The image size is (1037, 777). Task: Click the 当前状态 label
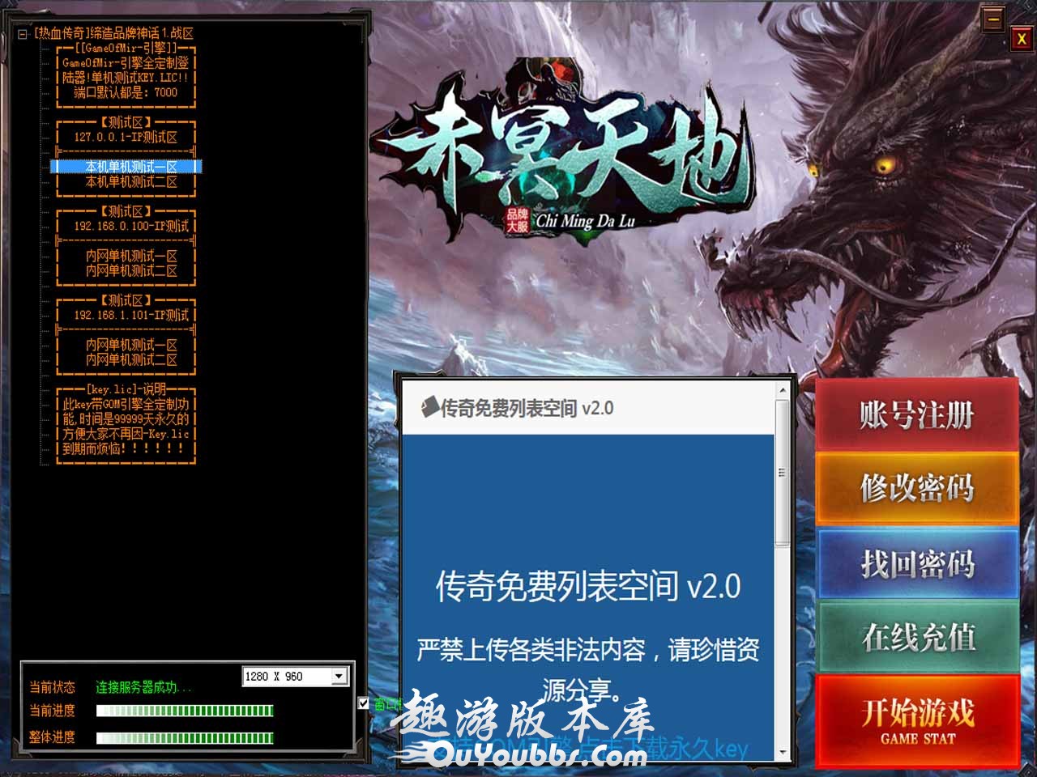click(x=52, y=687)
